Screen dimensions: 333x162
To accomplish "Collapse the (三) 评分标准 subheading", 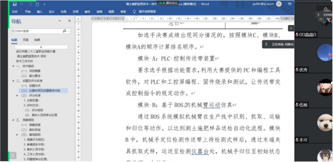I will tap(17, 95).
